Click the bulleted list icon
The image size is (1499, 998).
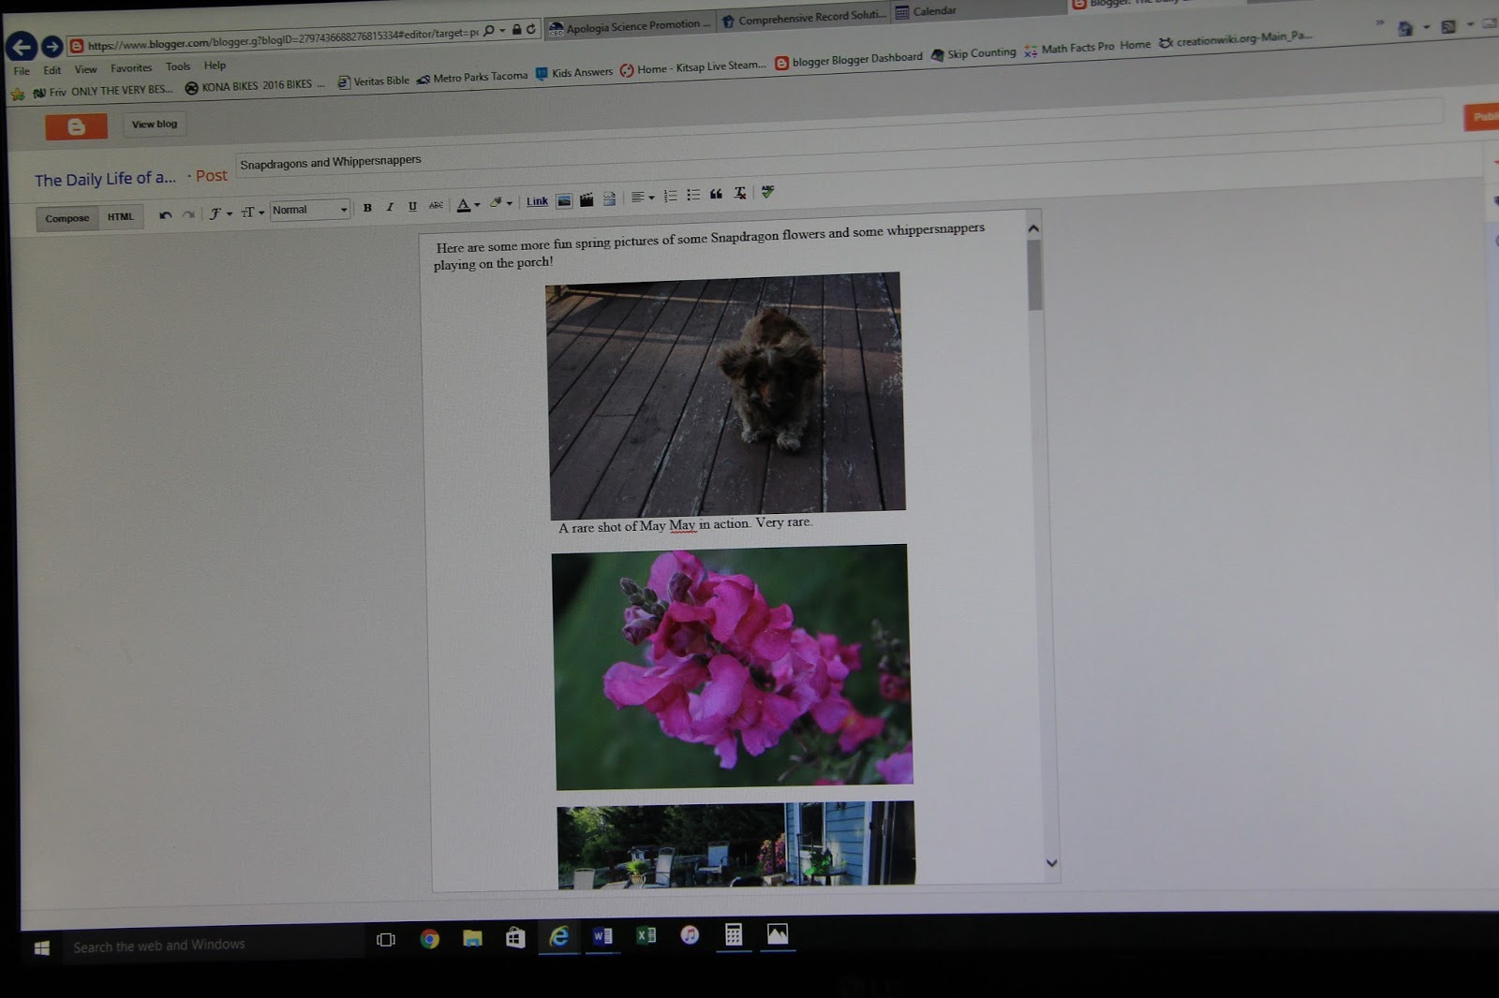(x=693, y=195)
